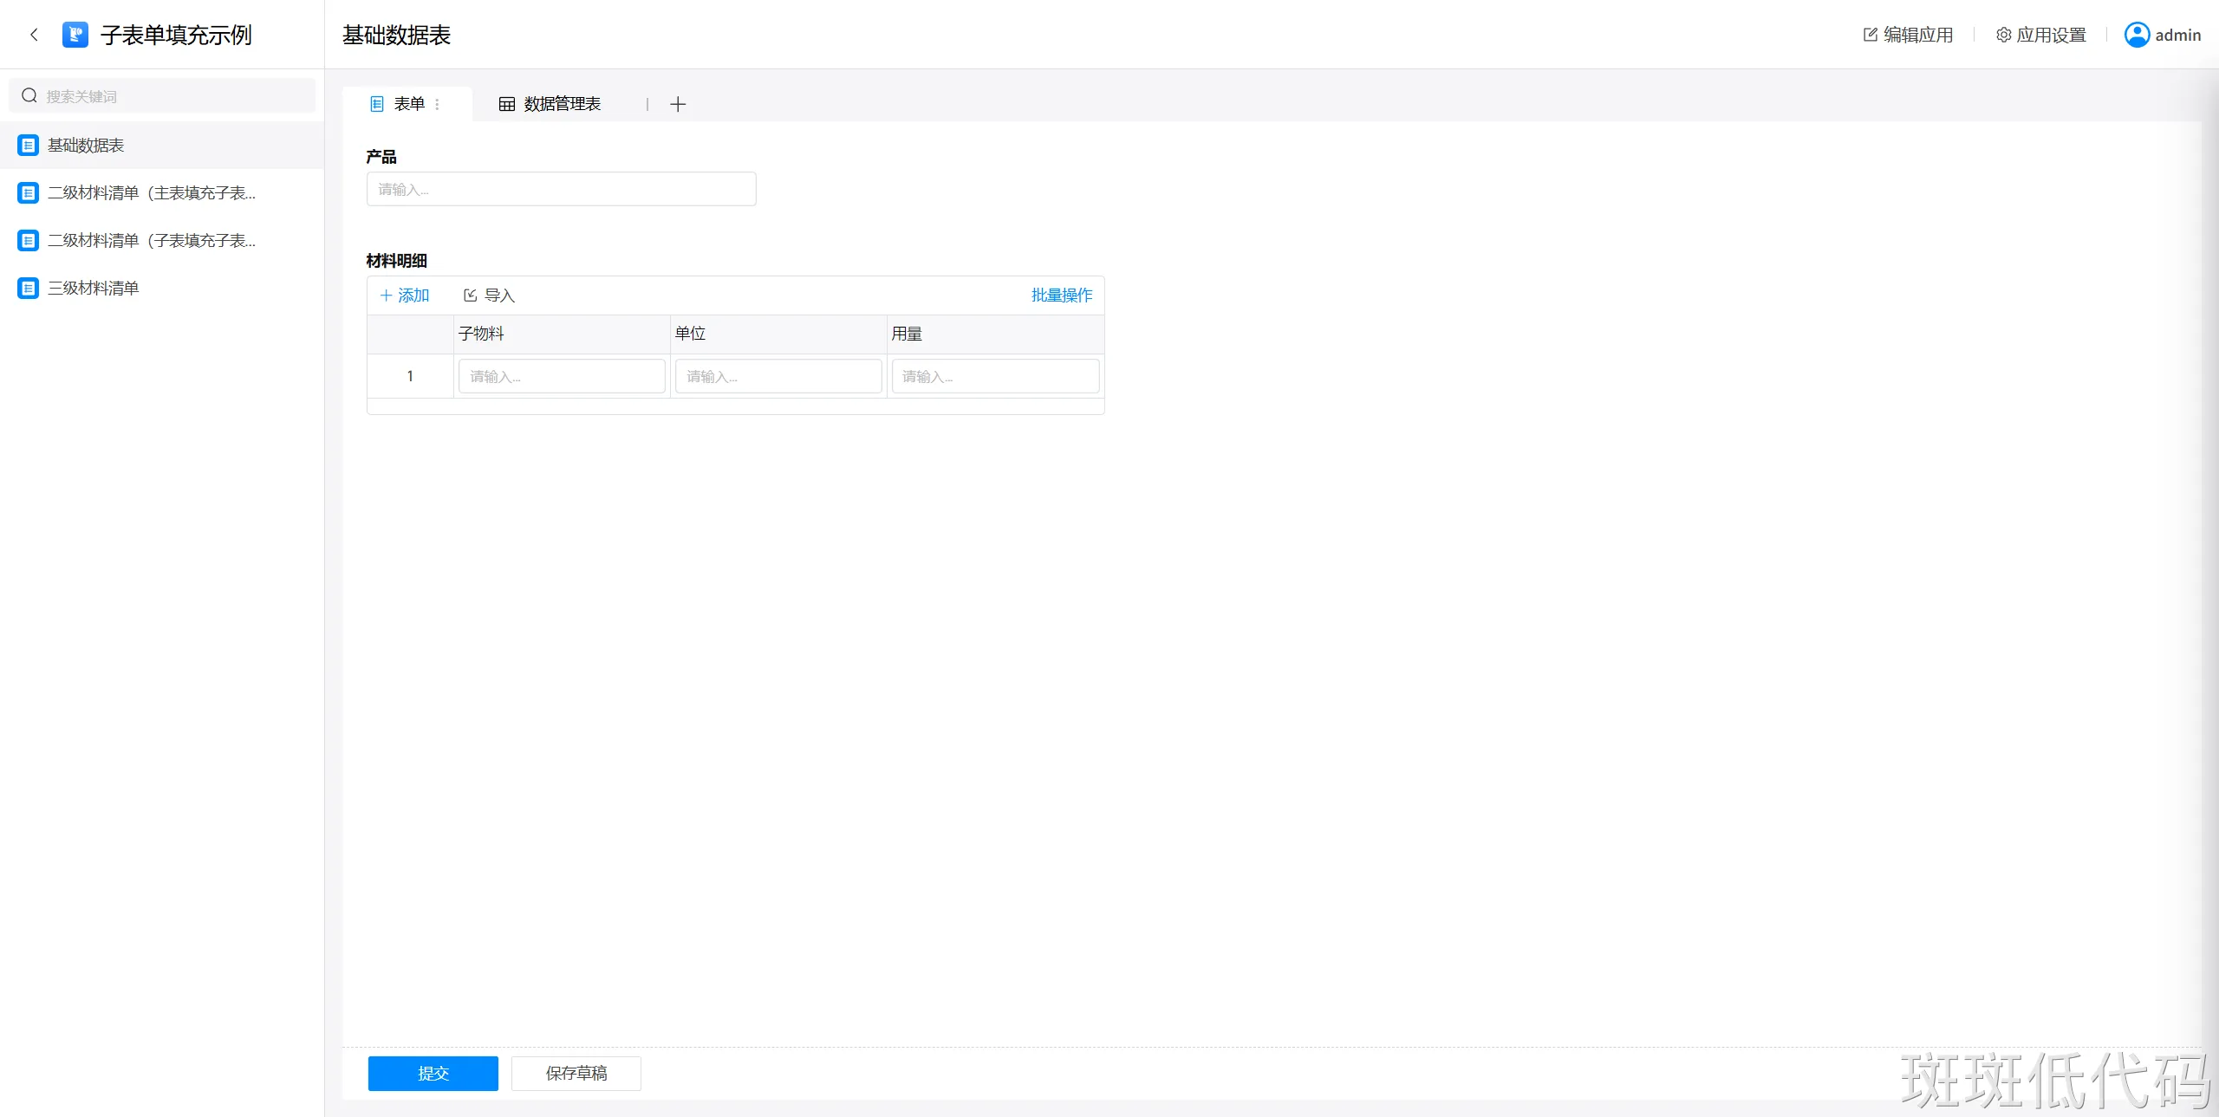Switch to the 数据管理表 tab

pyautogui.click(x=550, y=104)
